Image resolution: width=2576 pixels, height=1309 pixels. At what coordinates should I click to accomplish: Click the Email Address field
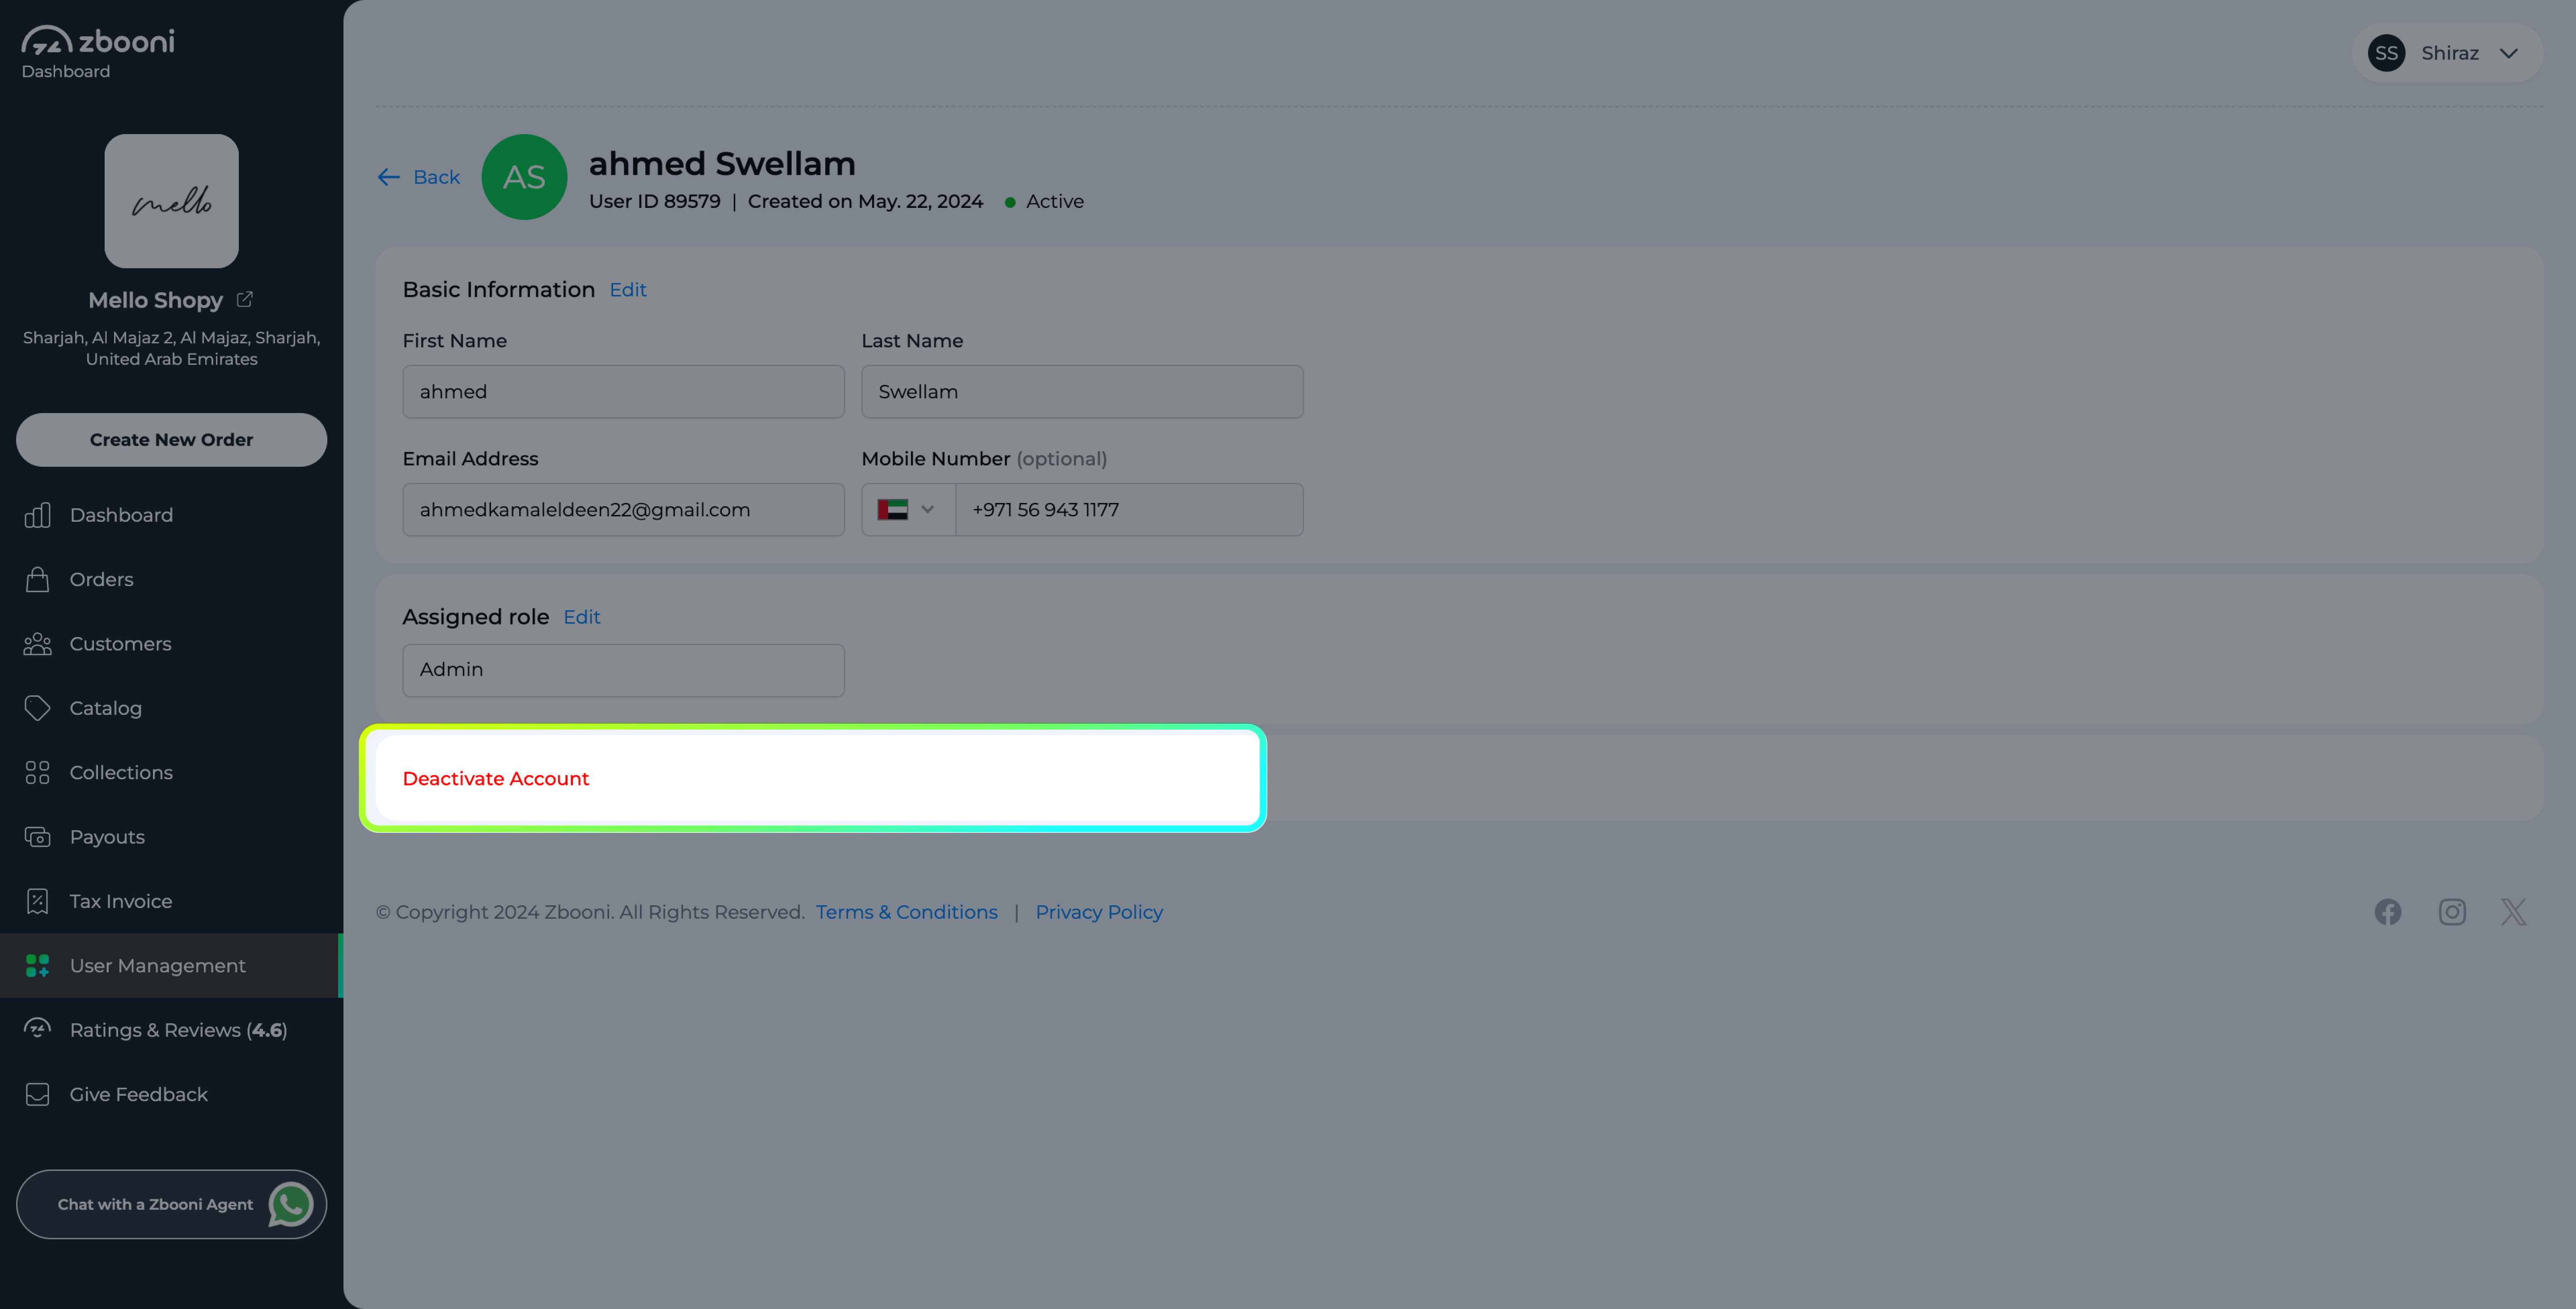point(623,509)
